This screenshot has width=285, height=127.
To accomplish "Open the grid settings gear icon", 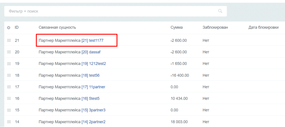I will click(9, 28).
